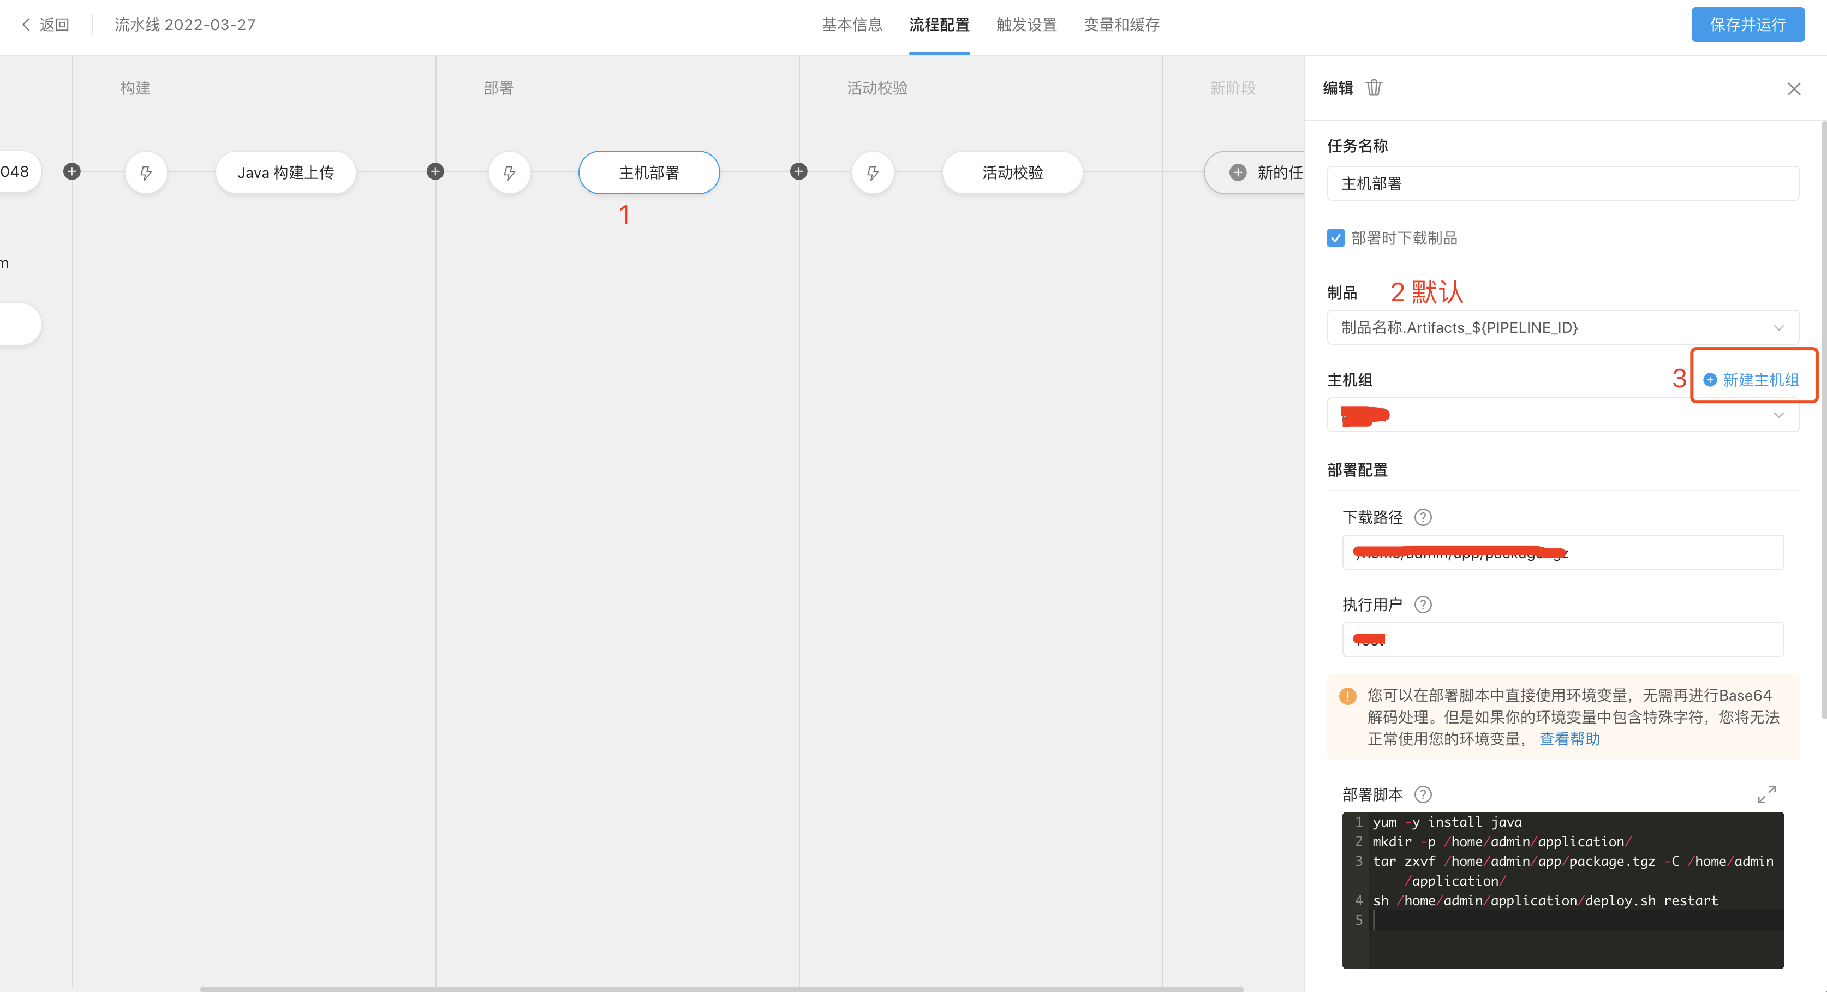This screenshot has height=992, width=1827.
Task: Click the 任务名称 input field
Action: [x=1562, y=184]
